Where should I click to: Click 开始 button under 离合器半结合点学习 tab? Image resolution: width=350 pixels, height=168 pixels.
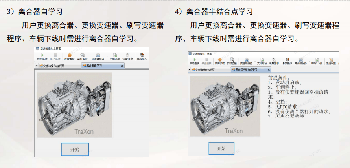pos(221,149)
